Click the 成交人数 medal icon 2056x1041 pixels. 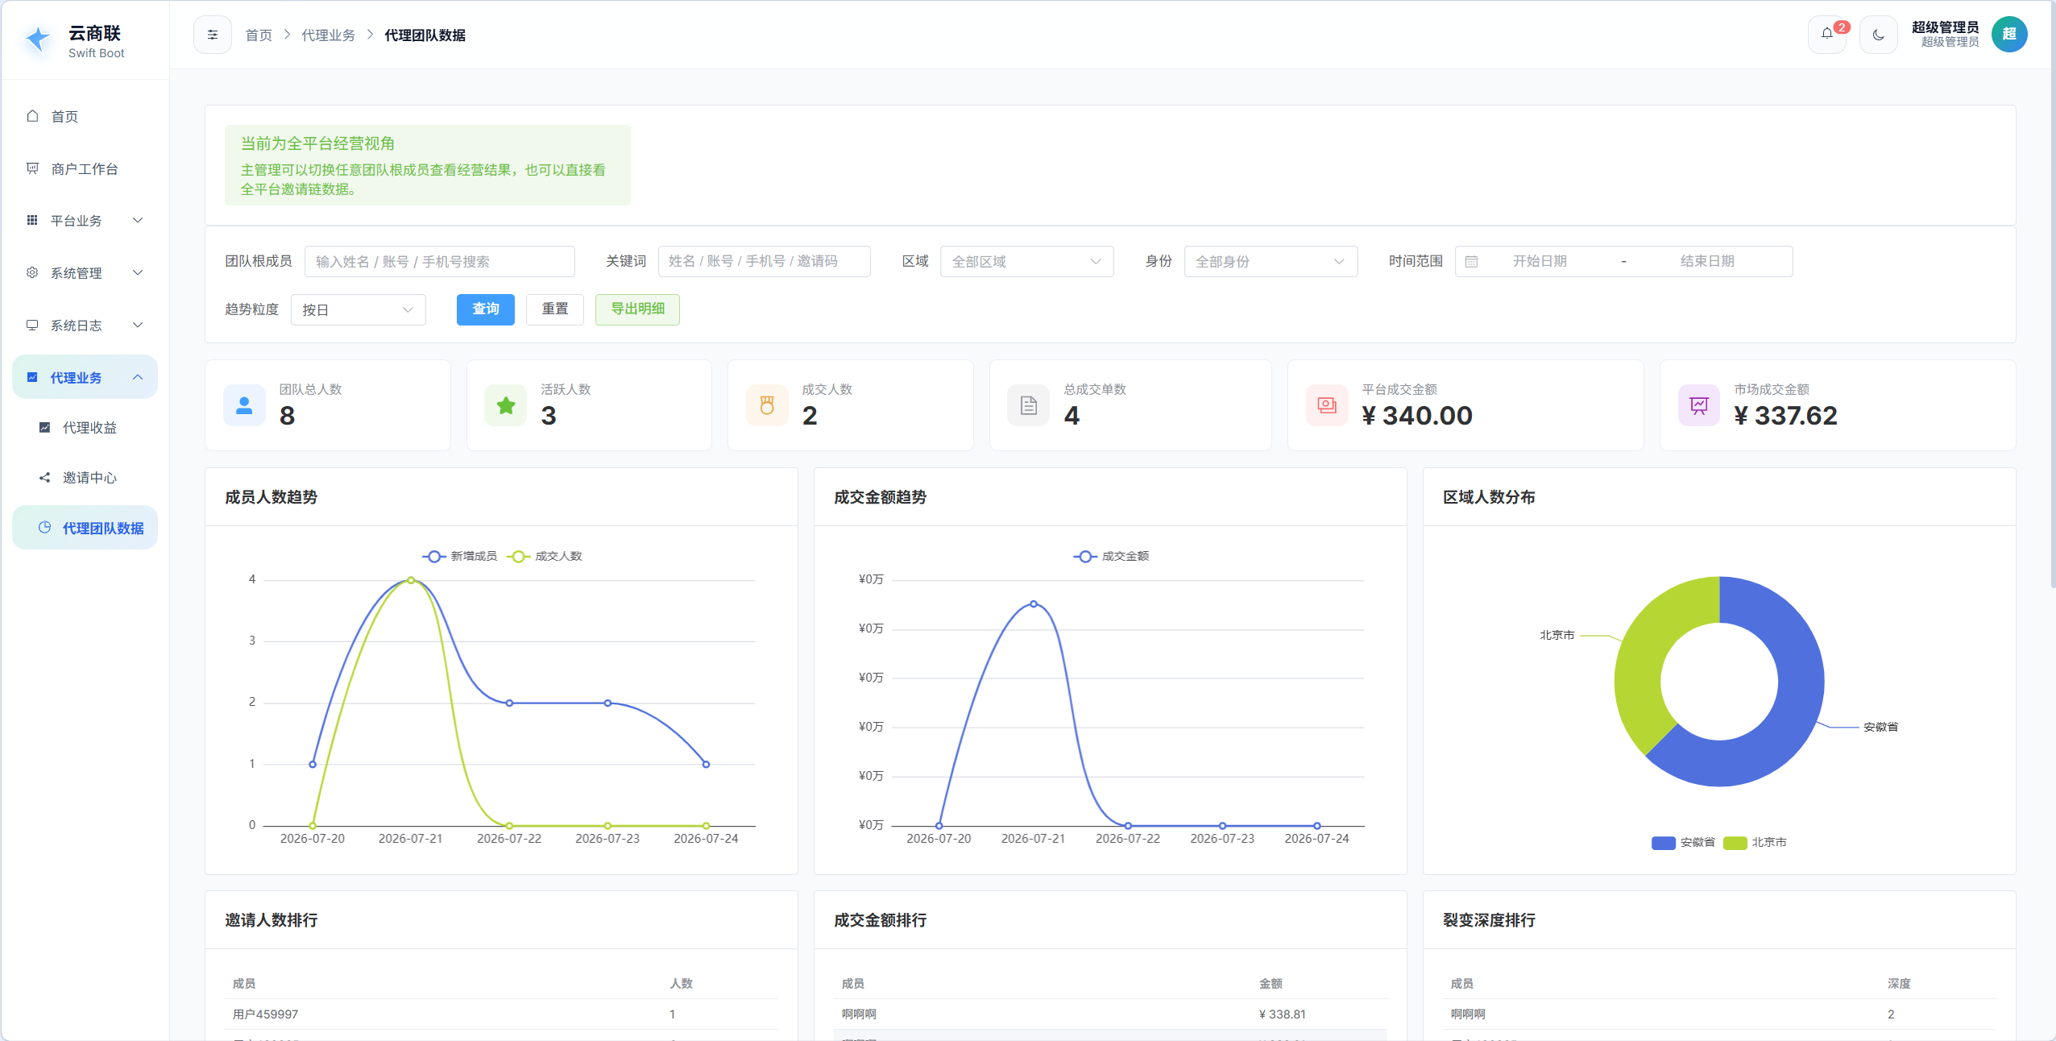tap(767, 405)
